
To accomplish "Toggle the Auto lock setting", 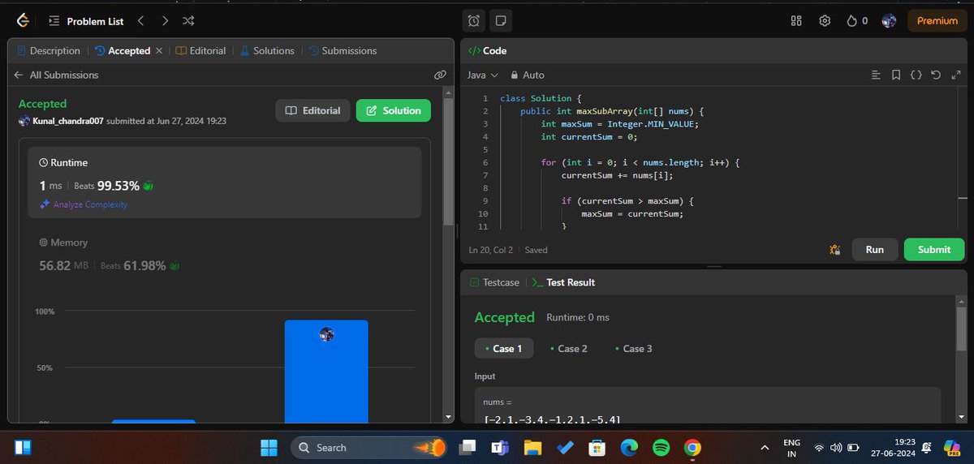I will pyautogui.click(x=527, y=75).
